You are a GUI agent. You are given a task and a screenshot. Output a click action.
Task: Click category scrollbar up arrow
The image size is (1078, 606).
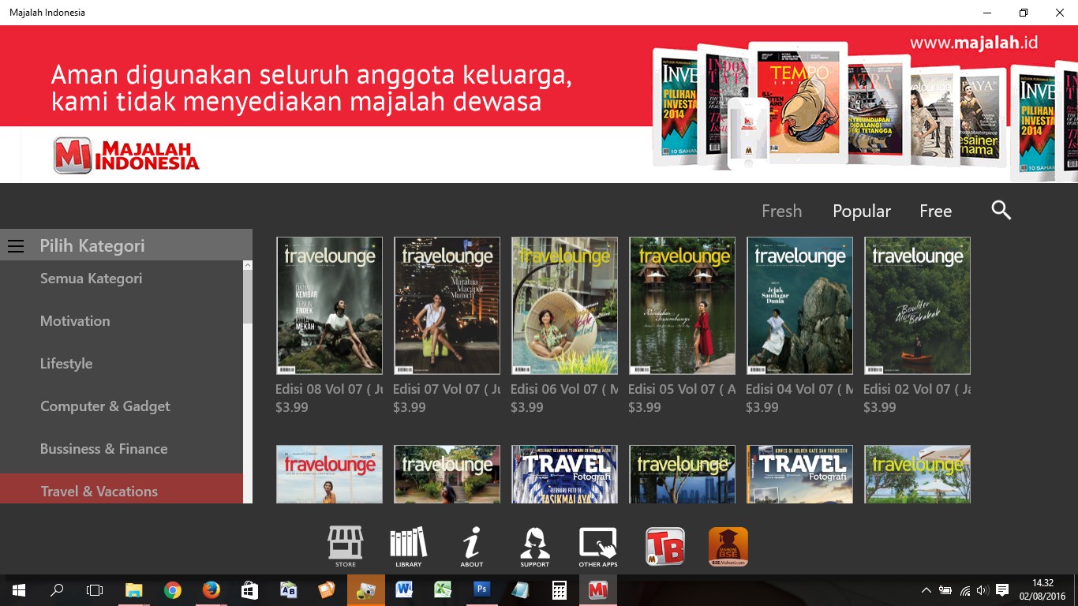pos(248,266)
